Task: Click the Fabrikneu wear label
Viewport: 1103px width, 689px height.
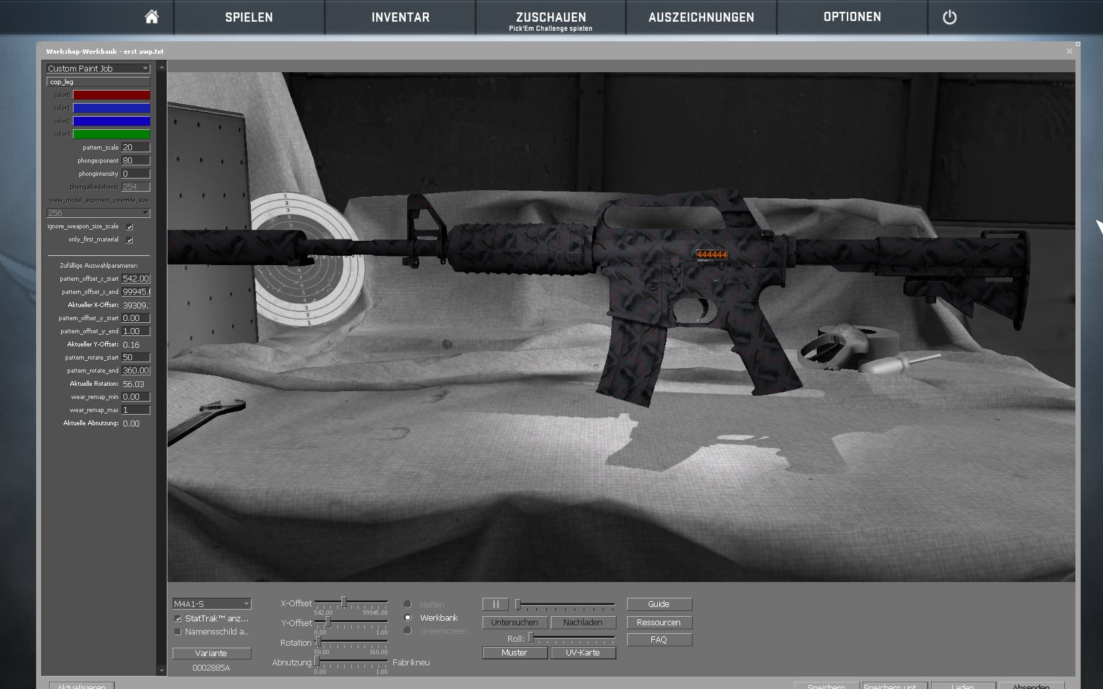Action: (411, 663)
